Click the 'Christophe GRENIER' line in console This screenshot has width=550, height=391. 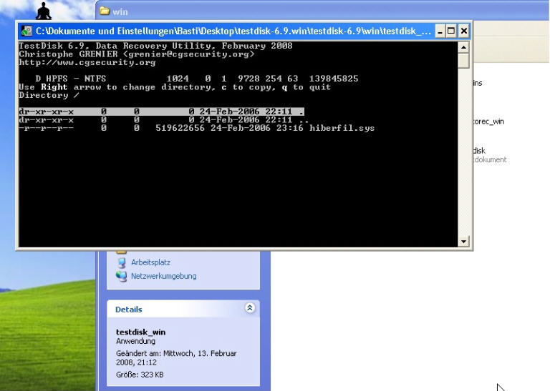click(x=137, y=54)
